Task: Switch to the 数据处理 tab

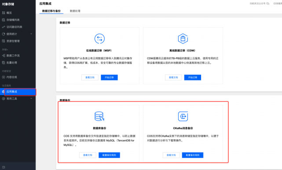Action: (75, 11)
